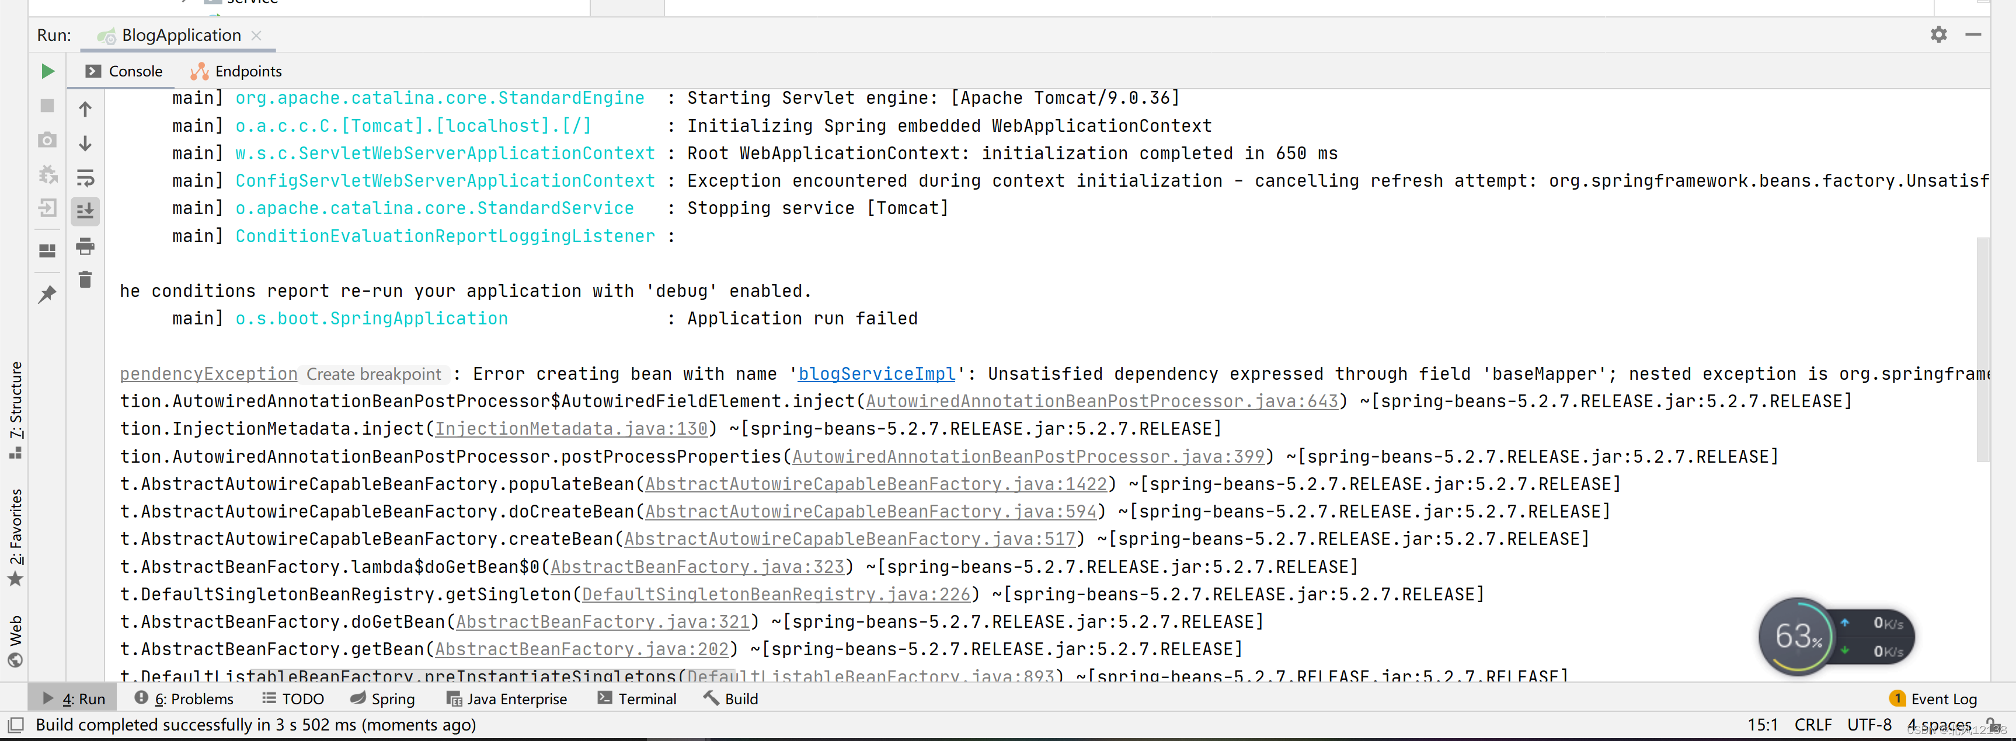Open DefaultSingletonBeanRegistry.java:226 link
This screenshot has height=741, width=2016.
click(x=775, y=595)
